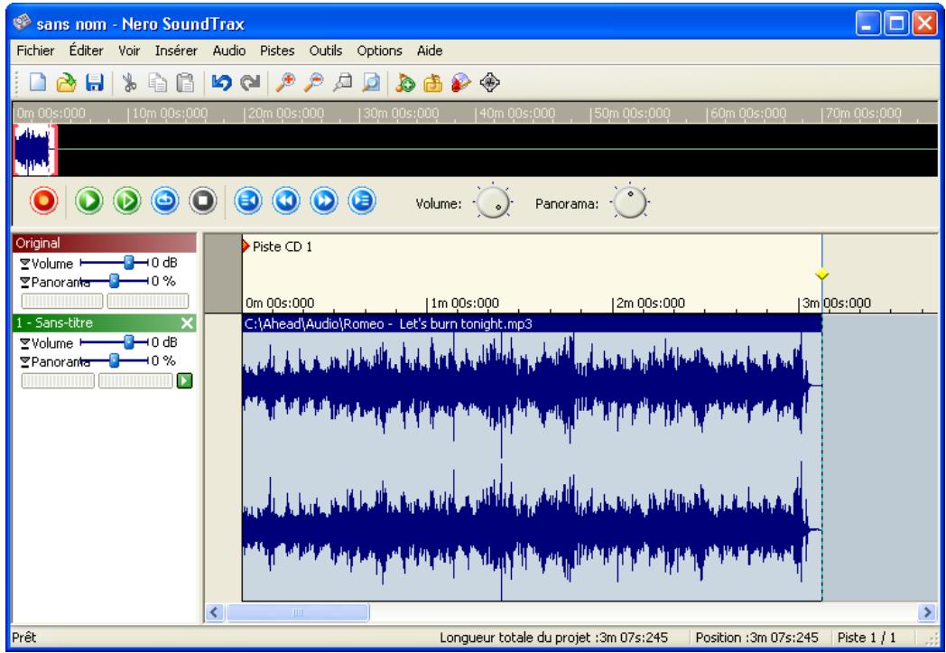Image resolution: width=946 pixels, height=653 pixels.
Task: Save the project using the floppy disk icon
Action: point(95,83)
